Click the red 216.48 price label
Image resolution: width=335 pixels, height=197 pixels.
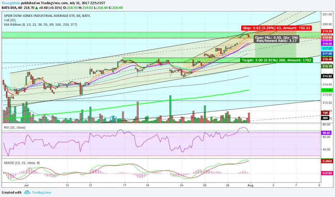click(x=327, y=59)
